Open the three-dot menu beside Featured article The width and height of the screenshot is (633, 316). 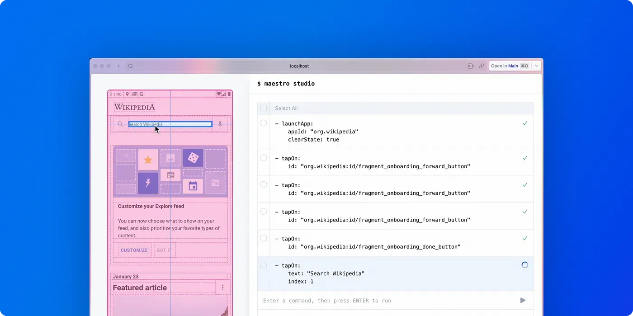point(222,288)
